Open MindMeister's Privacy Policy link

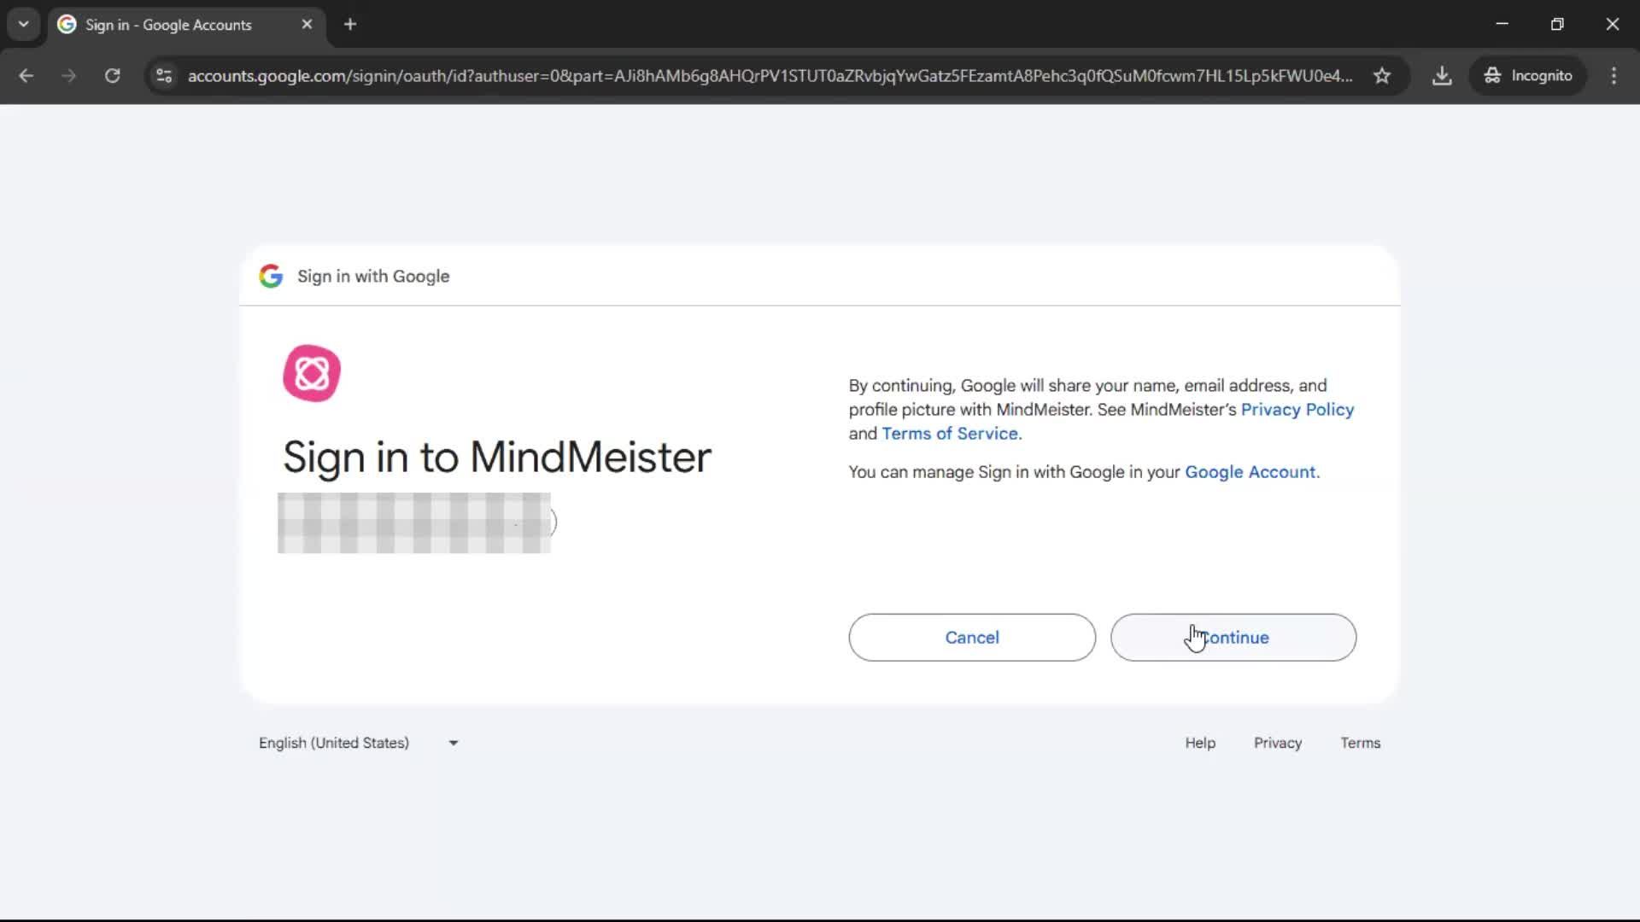pyautogui.click(x=1297, y=410)
